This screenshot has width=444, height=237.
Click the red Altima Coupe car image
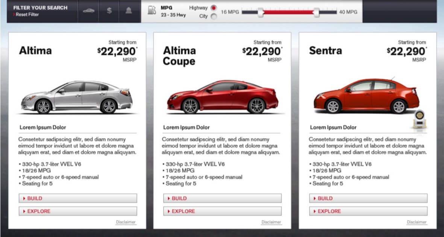[x=223, y=97]
